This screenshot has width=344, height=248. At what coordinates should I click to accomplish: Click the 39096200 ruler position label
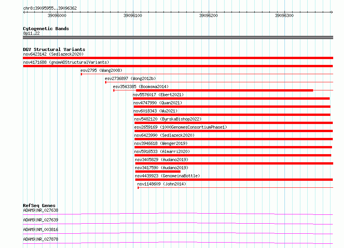[208, 15]
